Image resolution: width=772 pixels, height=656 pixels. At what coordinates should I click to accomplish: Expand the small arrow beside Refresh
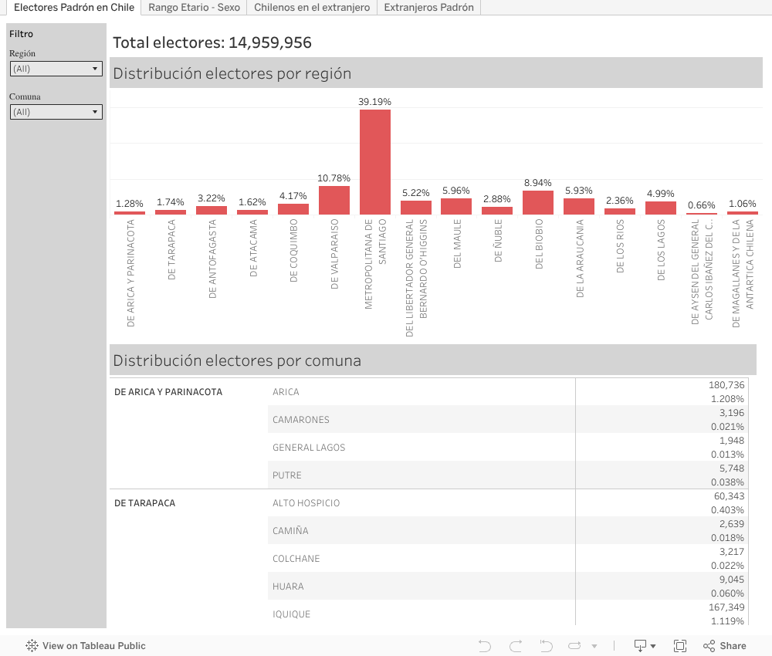594,646
